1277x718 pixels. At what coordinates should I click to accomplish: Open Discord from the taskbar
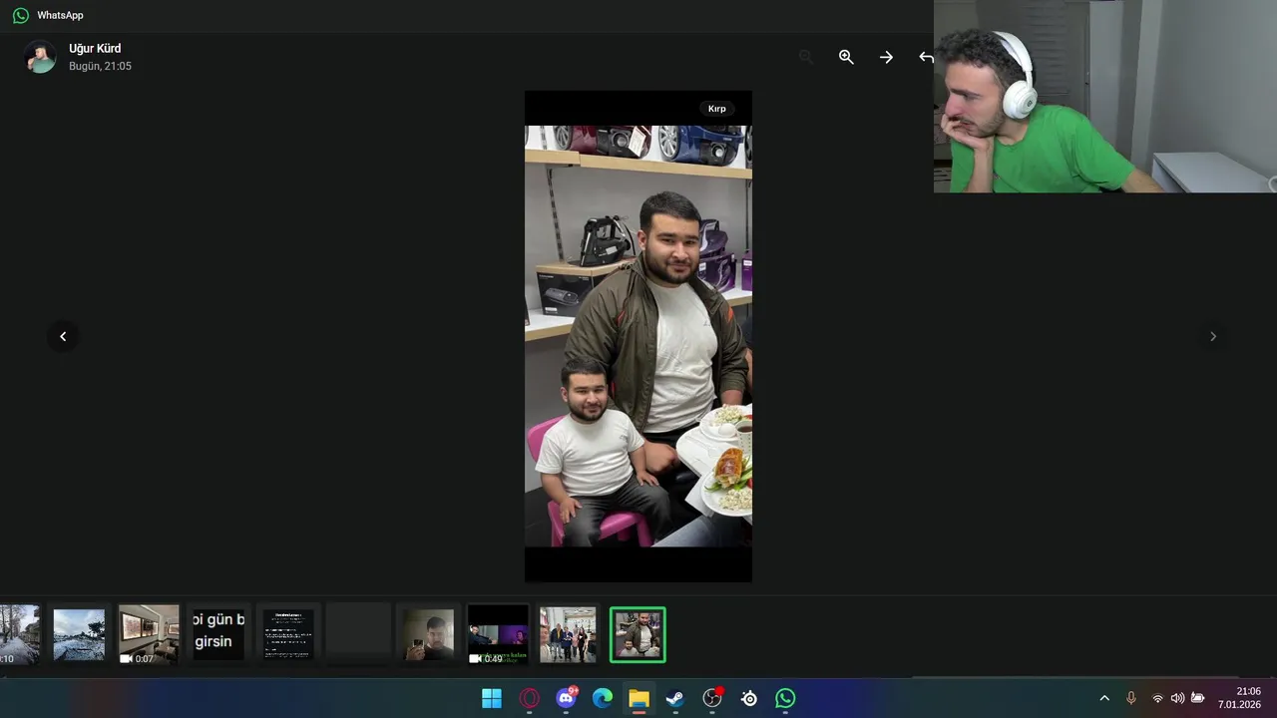(x=566, y=698)
